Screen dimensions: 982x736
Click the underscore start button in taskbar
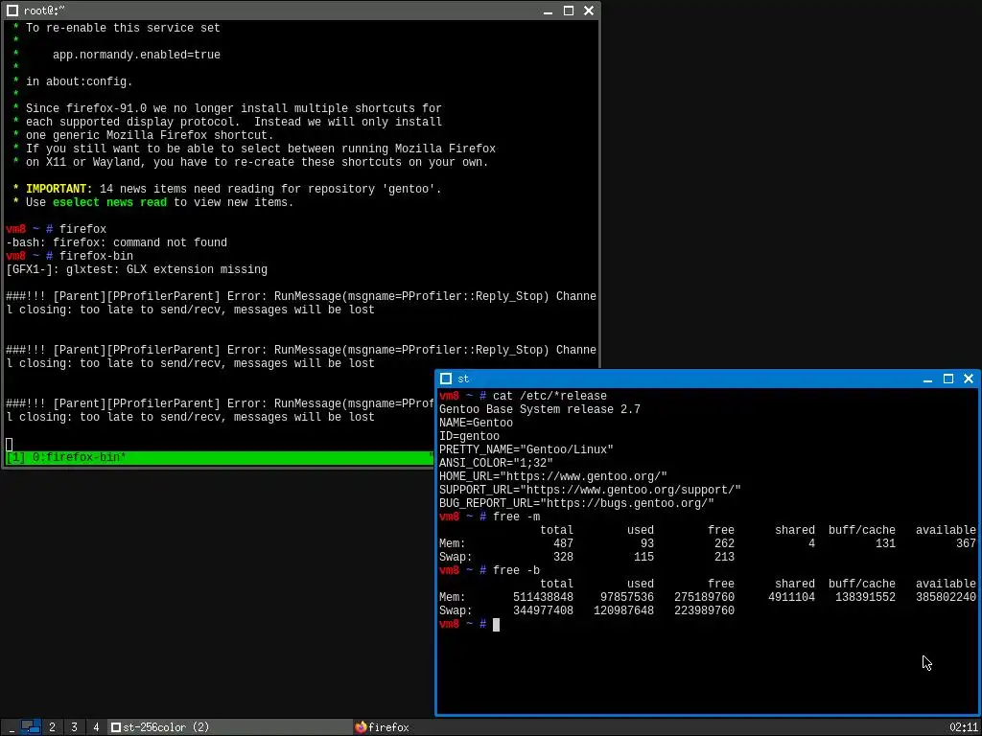[12, 727]
